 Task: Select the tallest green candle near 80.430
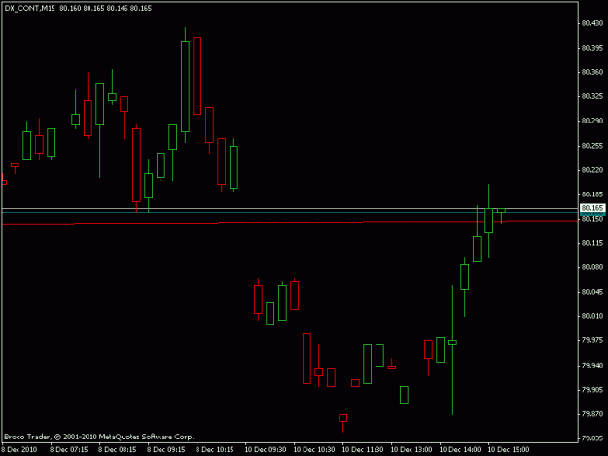pyautogui.click(x=186, y=87)
